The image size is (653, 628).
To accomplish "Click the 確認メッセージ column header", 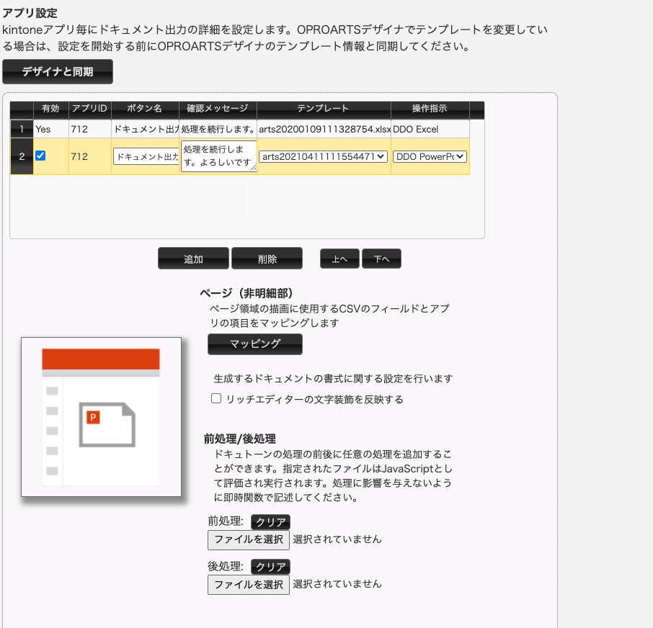I will [x=218, y=109].
